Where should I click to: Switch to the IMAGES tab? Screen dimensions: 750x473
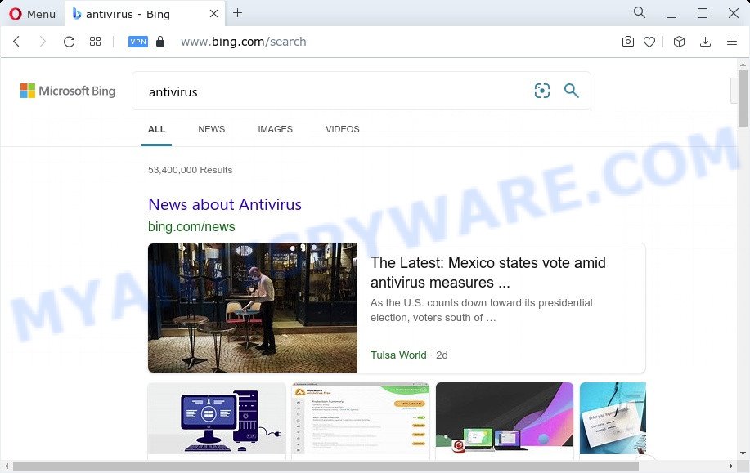coord(275,129)
